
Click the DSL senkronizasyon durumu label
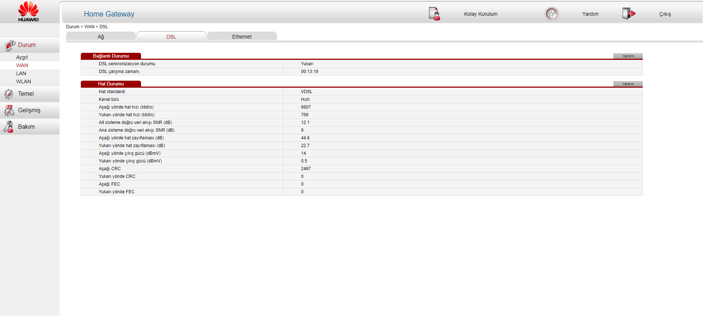127,64
